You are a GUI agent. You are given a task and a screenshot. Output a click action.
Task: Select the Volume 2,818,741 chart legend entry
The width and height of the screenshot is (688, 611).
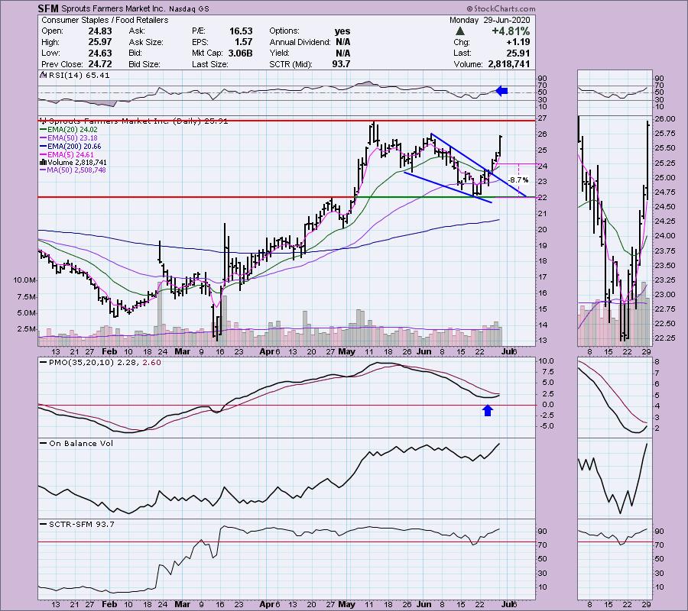73,162
